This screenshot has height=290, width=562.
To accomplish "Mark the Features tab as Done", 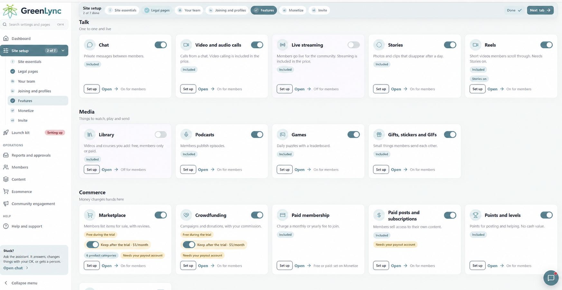I will [x=514, y=10].
